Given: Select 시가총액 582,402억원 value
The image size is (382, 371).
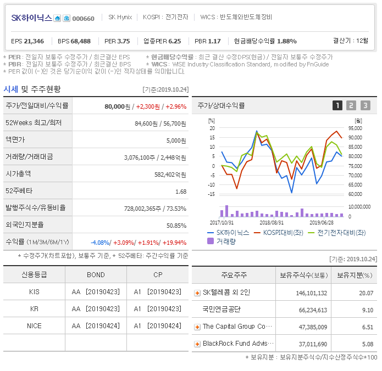Looking at the screenshot, I should (170, 175).
